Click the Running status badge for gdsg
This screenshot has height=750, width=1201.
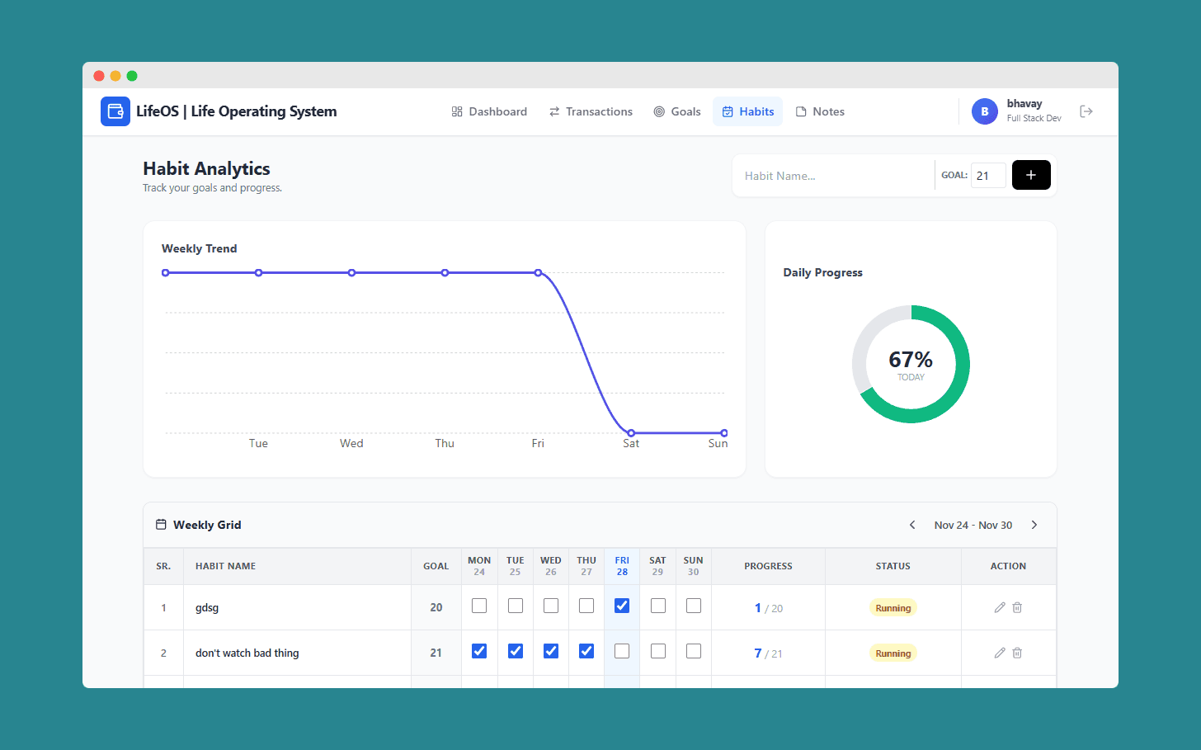click(893, 608)
